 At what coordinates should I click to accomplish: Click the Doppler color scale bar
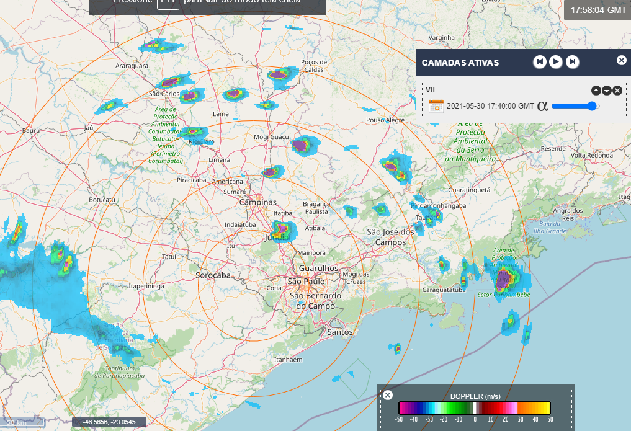475,407
